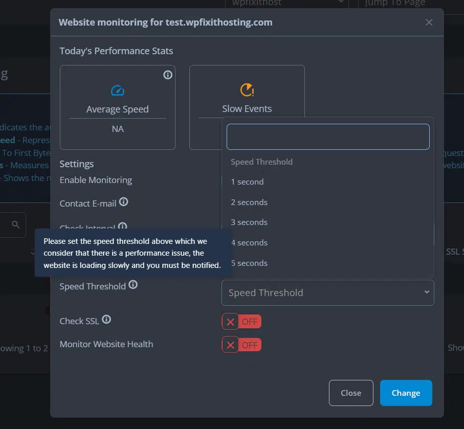Click the orange Slow Events icon

coord(247,90)
